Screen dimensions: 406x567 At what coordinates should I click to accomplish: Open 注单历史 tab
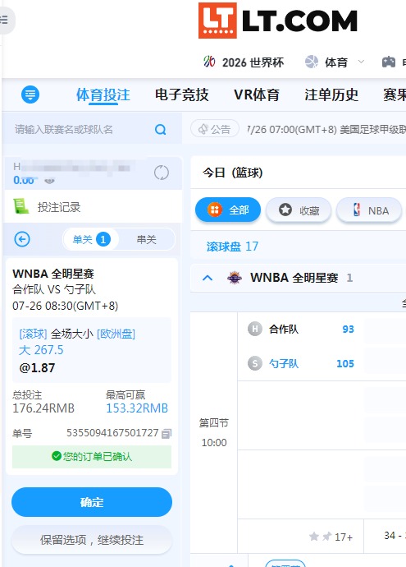(331, 94)
